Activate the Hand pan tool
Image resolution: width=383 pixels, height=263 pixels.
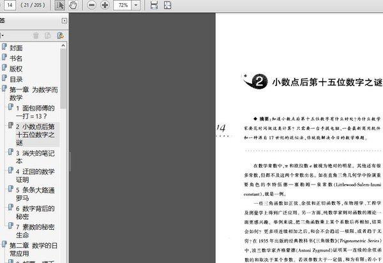pos(73,5)
